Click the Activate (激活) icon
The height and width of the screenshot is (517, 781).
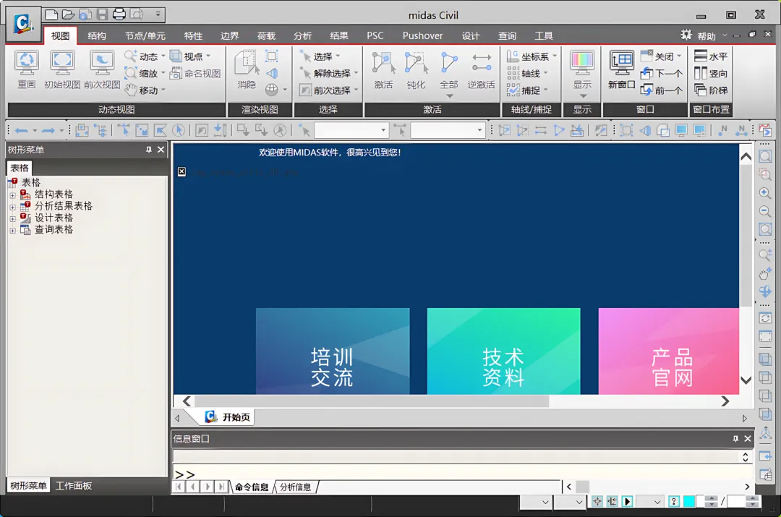pyautogui.click(x=383, y=69)
